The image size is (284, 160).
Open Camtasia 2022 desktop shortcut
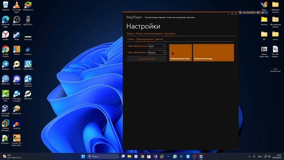(6, 96)
